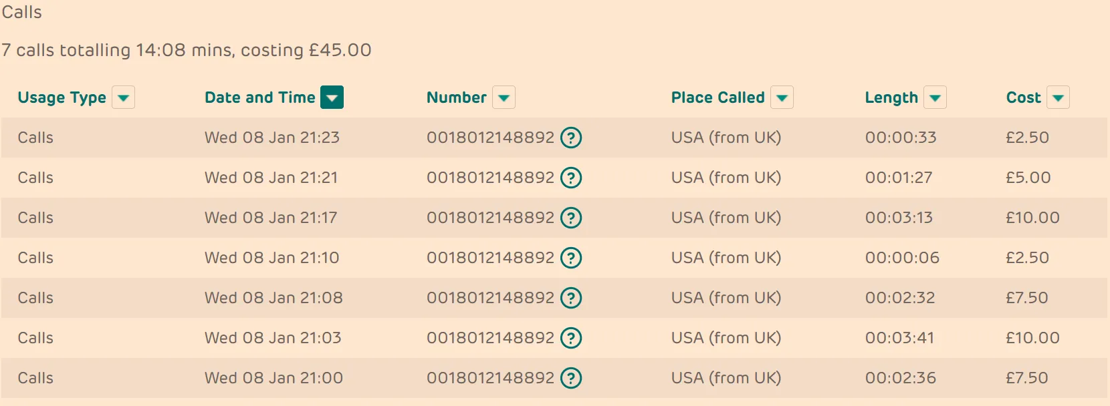The height and width of the screenshot is (406, 1110).
Task: Click the 00:03:41 call length cell
Action: (899, 338)
